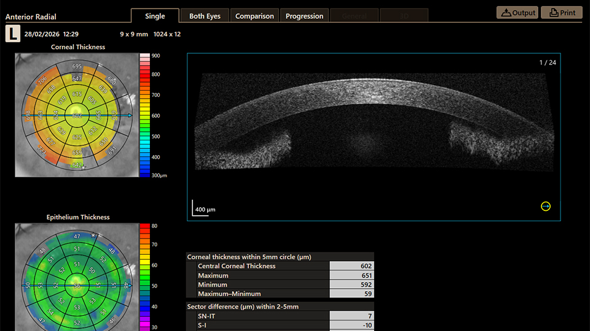Click the epithelium thickness color scale bar
Viewport: 590px width, 331px height.
click(x=145, y=277)
